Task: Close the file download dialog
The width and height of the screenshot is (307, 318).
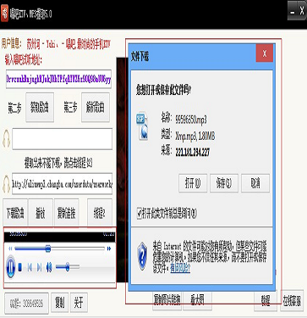Action: [x=265, y=53]
